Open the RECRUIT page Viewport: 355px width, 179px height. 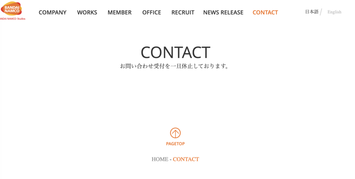pos(183,12)
